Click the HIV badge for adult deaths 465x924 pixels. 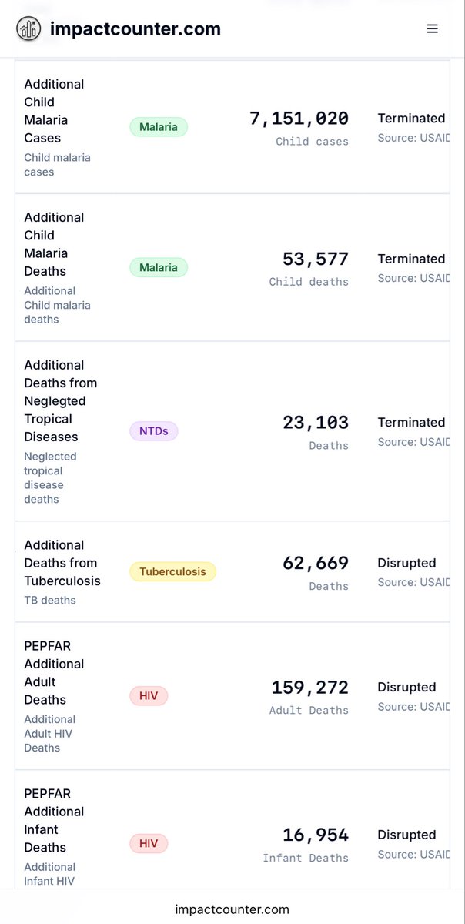[x=149, y=696]
